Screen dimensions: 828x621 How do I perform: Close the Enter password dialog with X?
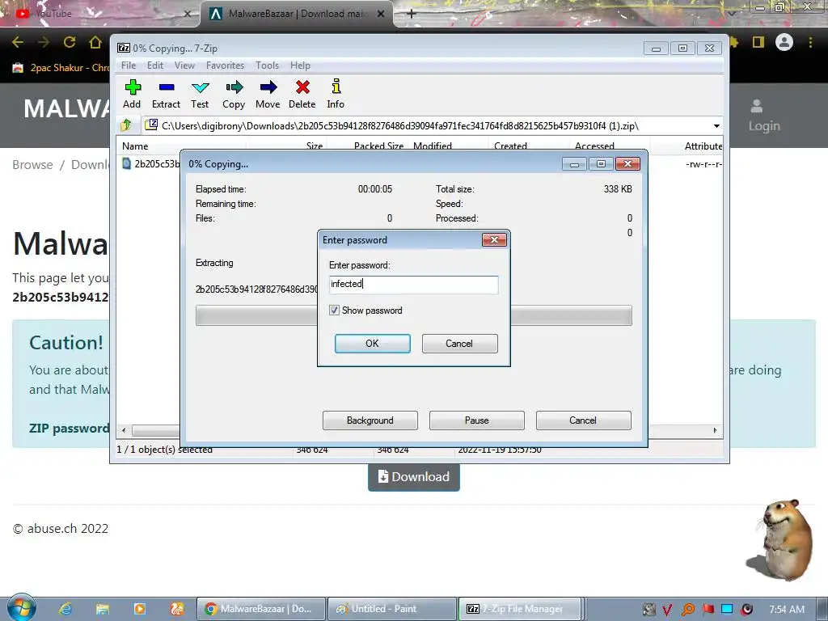[494, 240]
